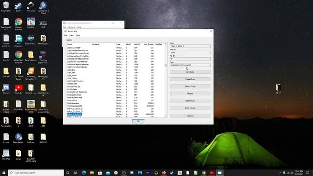Open Microsoft Edge from the taskbar
The image size is (313, 176).
[x=84, y=173]
